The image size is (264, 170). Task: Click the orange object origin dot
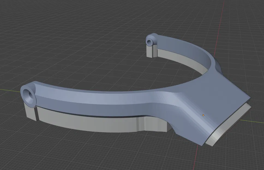tap(203, 116)
